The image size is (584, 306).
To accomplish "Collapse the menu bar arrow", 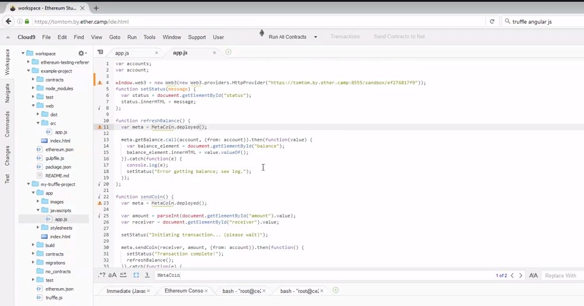I will (8, 37).
